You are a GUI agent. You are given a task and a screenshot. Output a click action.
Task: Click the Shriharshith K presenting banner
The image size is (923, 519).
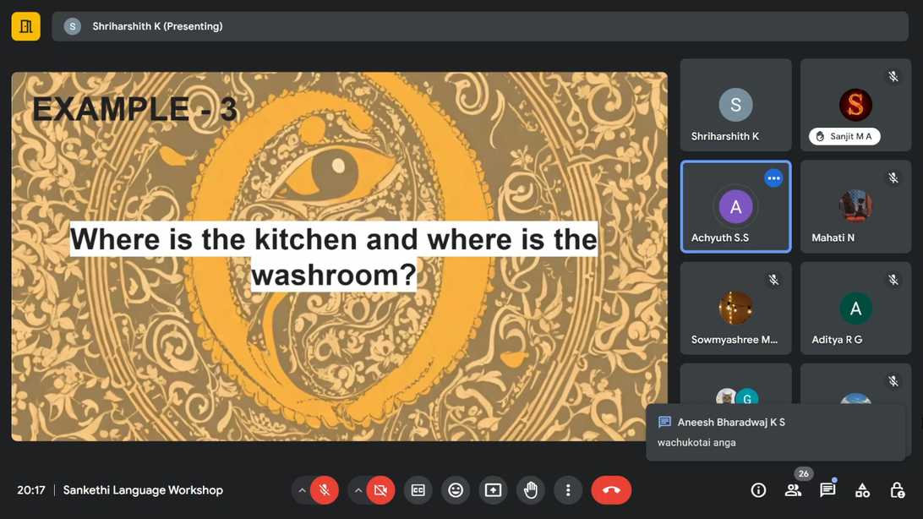(x=479, y=26)
